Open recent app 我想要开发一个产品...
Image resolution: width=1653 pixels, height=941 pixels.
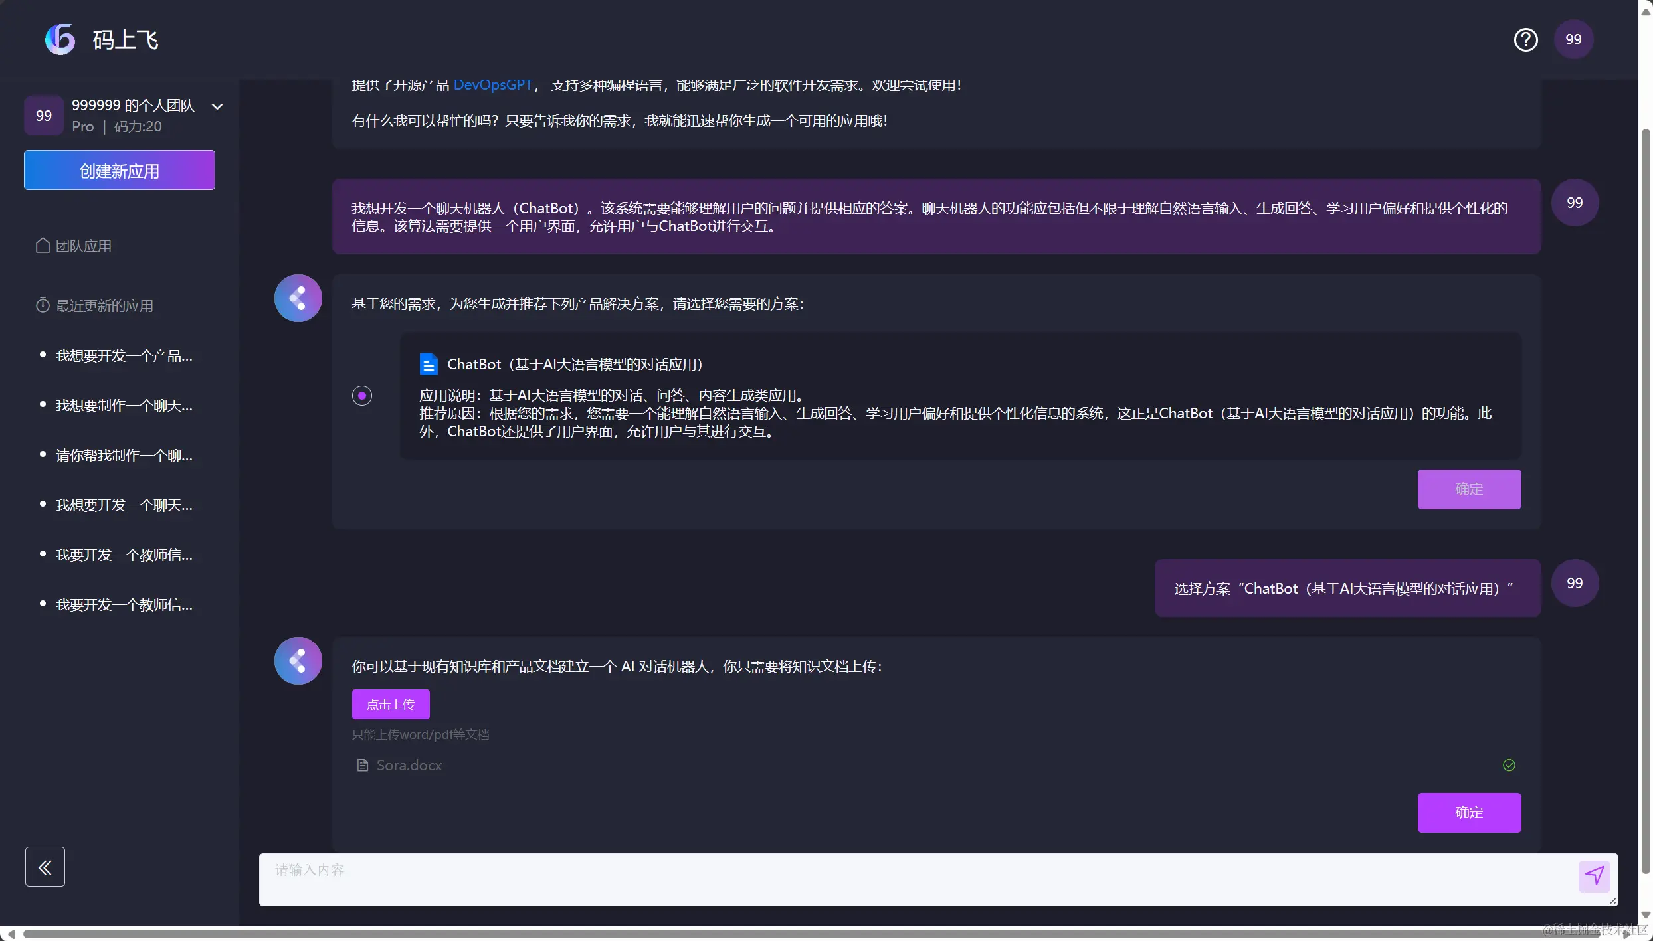pyautogui.click(x=124, y=356)
